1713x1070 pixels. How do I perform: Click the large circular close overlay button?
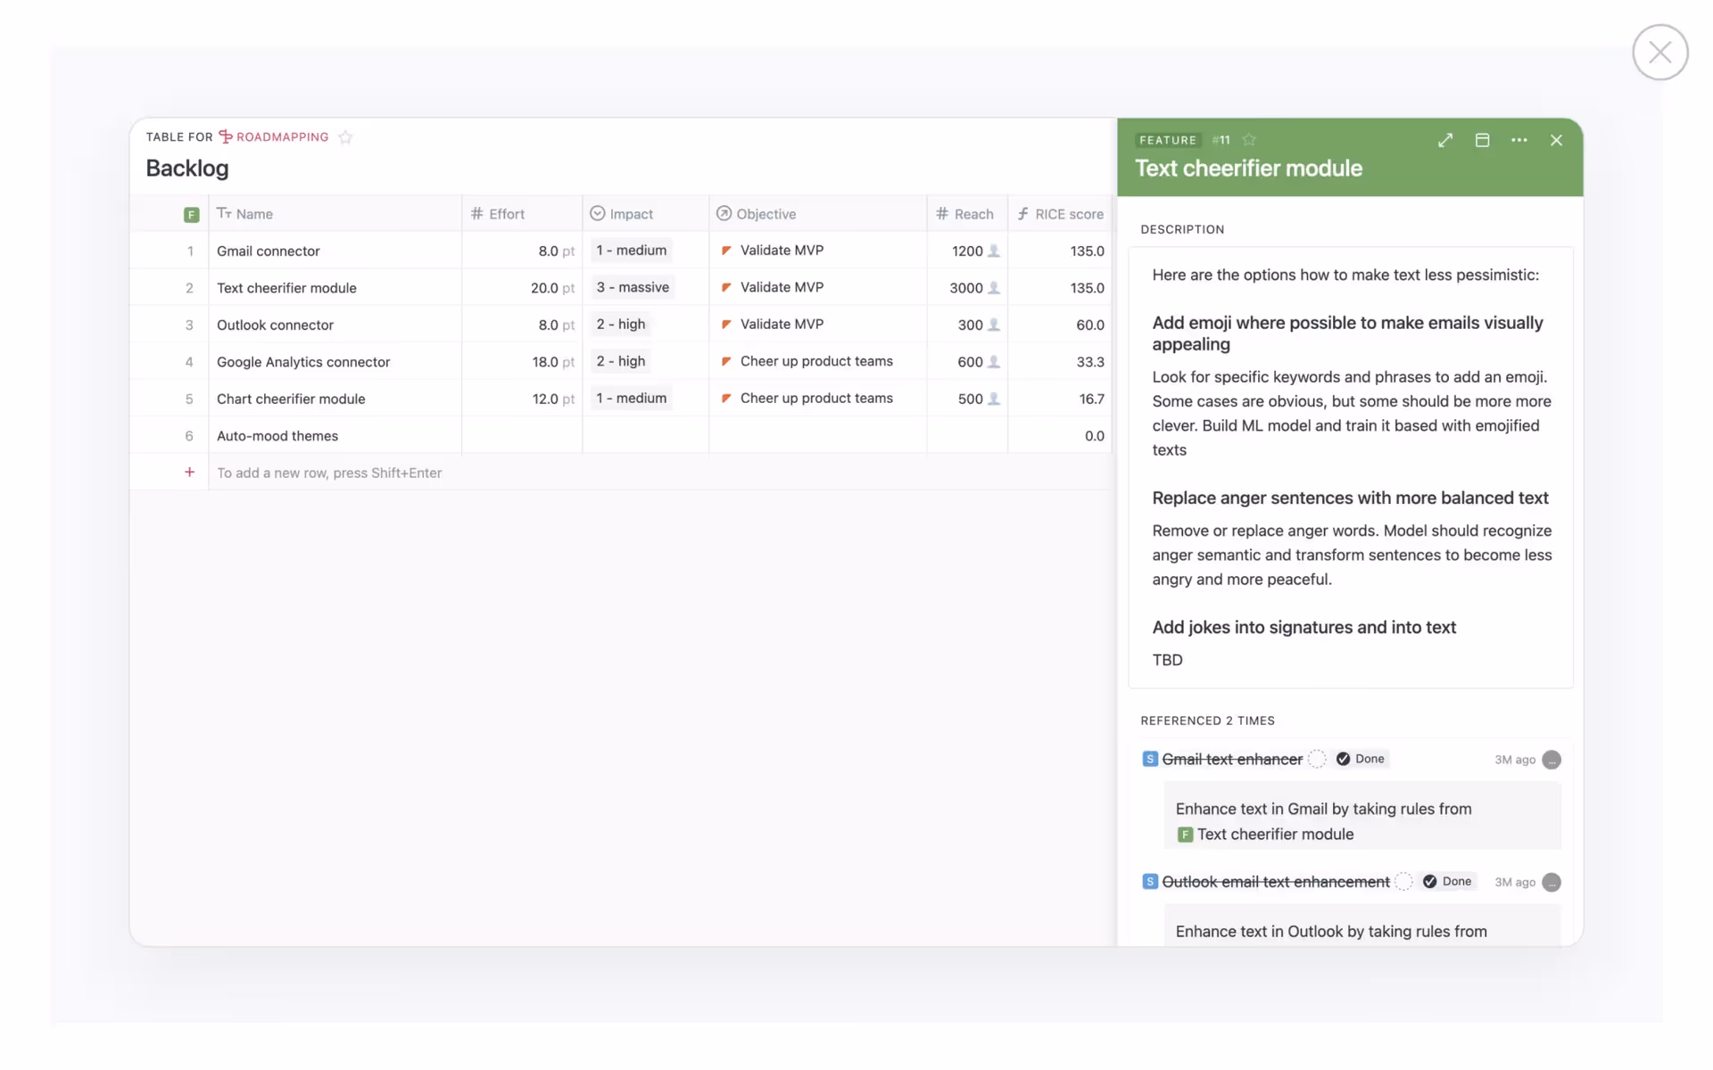tap(1659, 53)
